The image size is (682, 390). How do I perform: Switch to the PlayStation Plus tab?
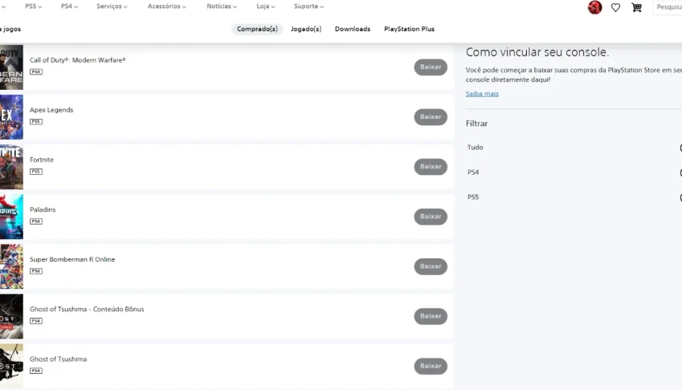click(410, 29)
